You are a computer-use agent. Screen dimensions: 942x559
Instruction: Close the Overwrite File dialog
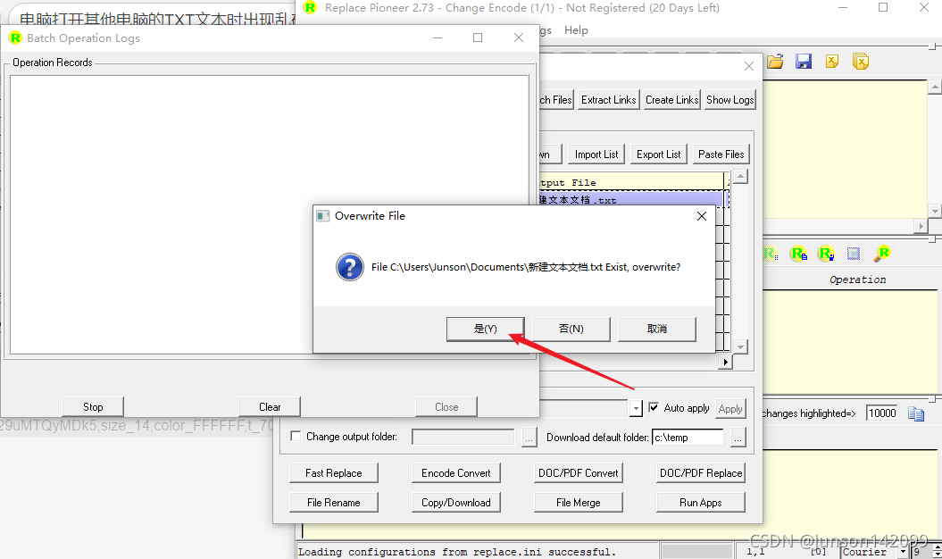point(701,216)
